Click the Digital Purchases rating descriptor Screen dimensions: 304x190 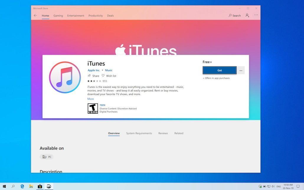click(x=109, y=112)
